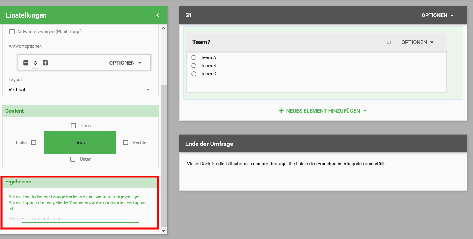Click the S1 section title
This screenshot has height=239, width=473.
pos(189,15)
